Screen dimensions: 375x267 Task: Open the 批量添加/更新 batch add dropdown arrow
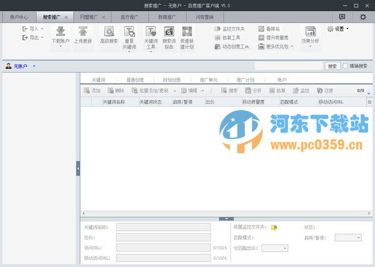pyautogui.click(x=174, y=91)
